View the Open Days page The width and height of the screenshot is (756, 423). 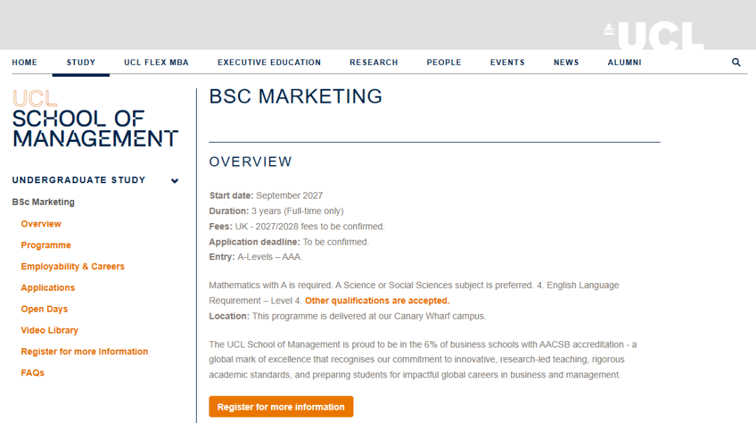[44, 309]
